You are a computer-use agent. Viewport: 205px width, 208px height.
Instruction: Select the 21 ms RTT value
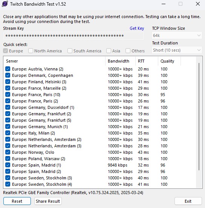click(143, 127)
